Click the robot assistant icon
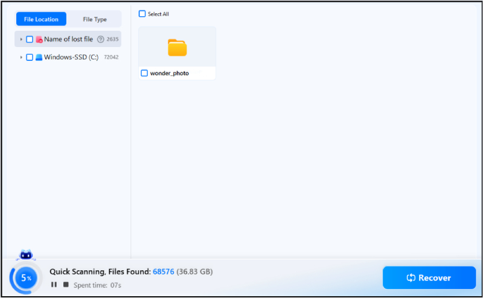This screenshot has height=298, width=483. point(26,255)
